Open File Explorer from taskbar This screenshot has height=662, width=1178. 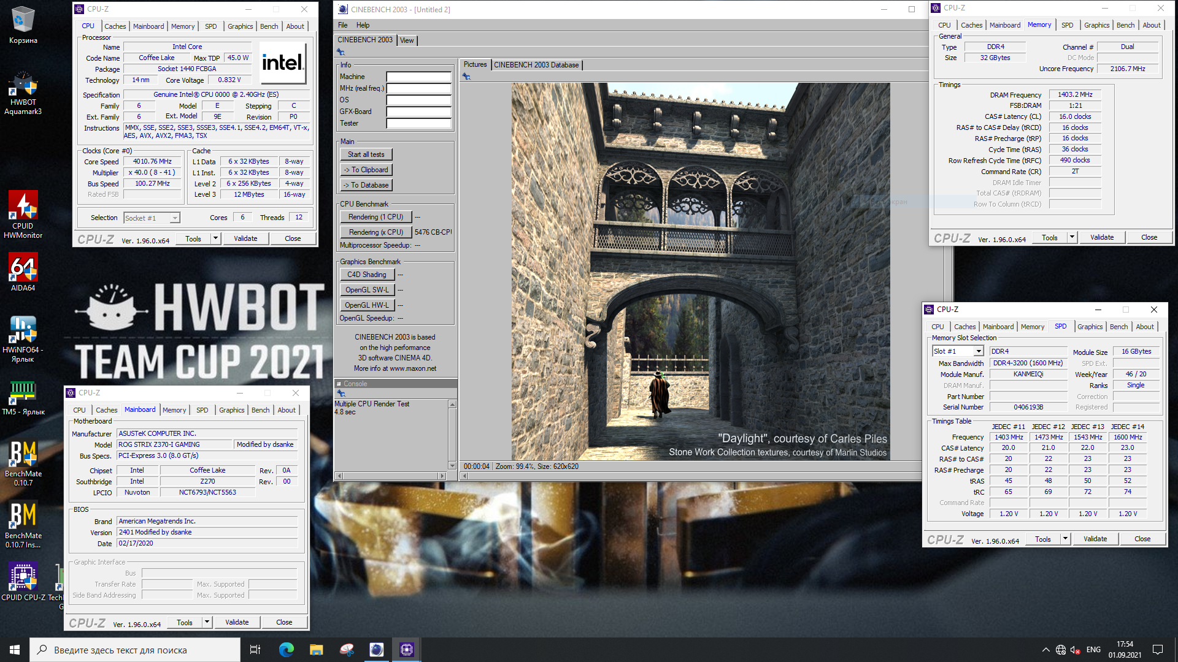pos(316,650)
